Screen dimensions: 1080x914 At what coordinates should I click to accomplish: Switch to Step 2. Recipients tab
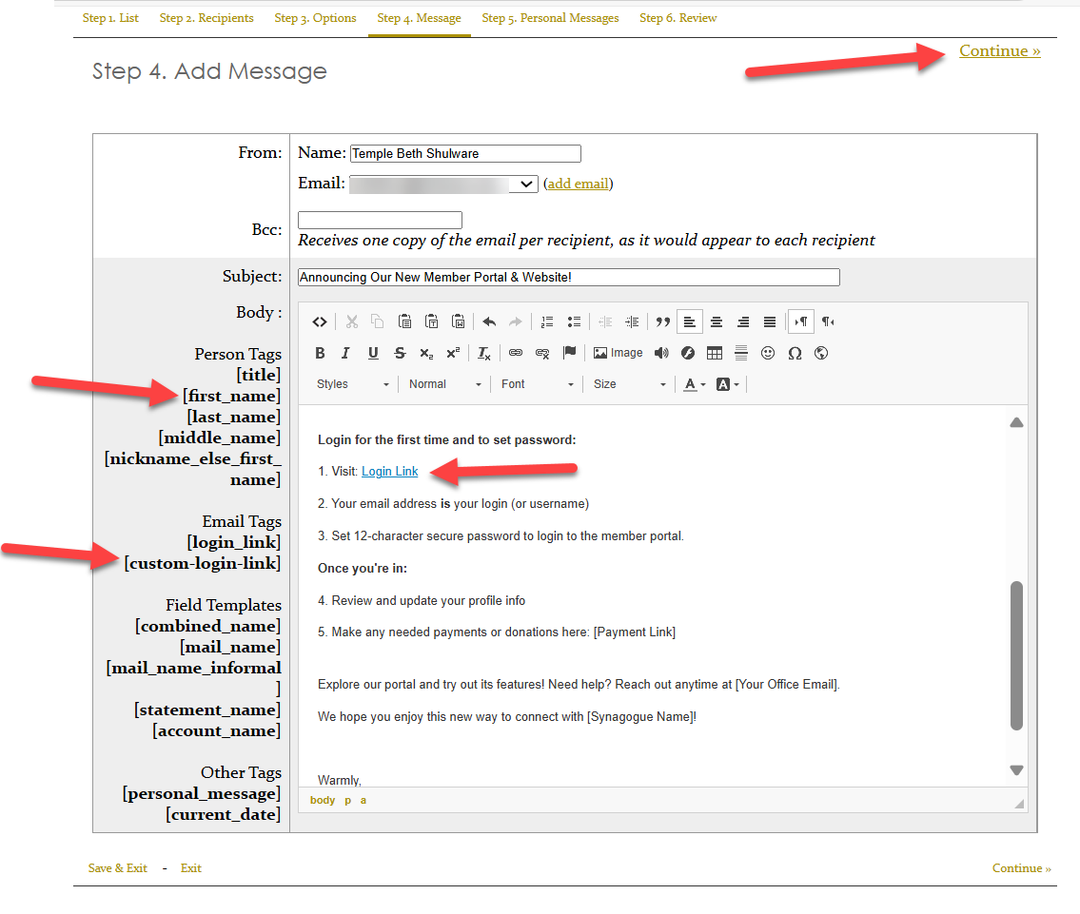(206, 17)
